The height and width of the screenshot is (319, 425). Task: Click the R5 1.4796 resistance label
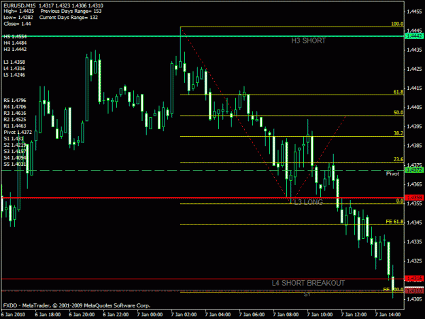15,100
